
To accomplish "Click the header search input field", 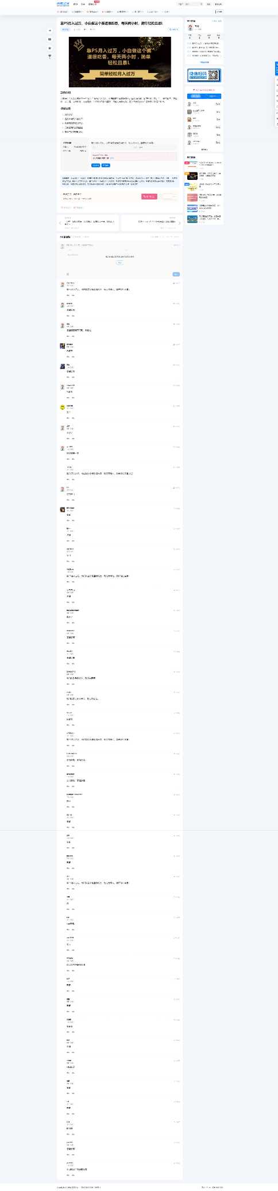I will (x=188, y=4).
